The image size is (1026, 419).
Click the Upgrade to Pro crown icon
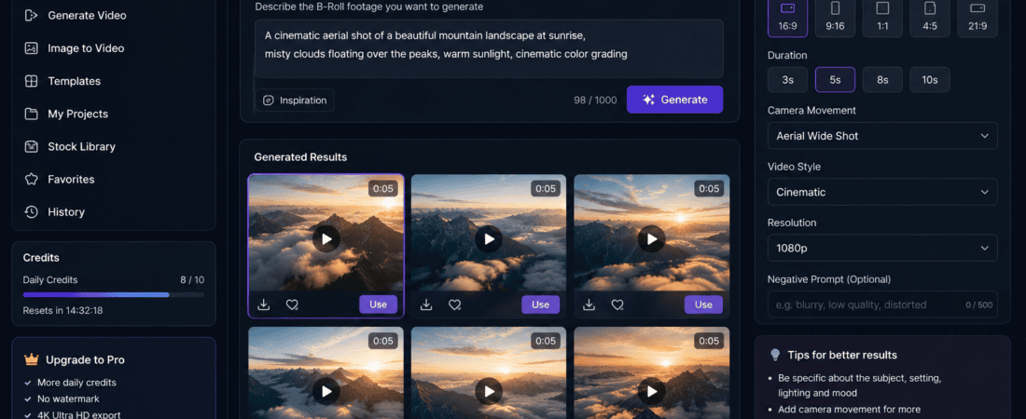(32, 359)
